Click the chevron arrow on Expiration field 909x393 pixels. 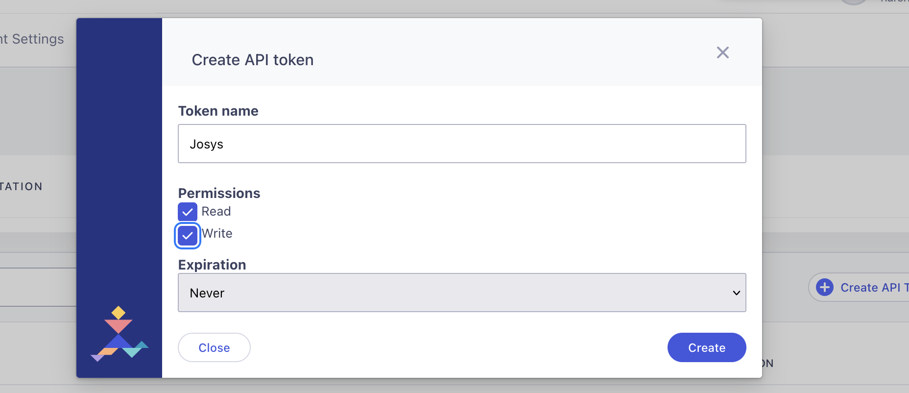tap(736, 293)
